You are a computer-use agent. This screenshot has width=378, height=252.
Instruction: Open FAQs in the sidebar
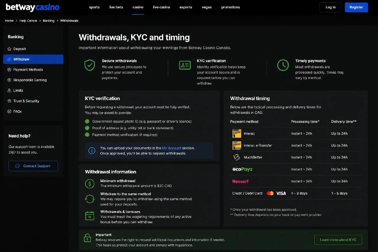pyautogui.click(x=33, y=111)
